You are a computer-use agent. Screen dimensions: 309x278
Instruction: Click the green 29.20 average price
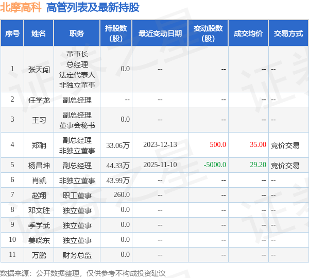(258, 165)
